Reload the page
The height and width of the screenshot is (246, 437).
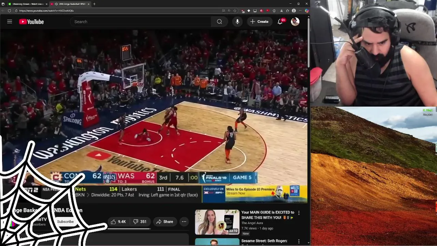(9, 11)
